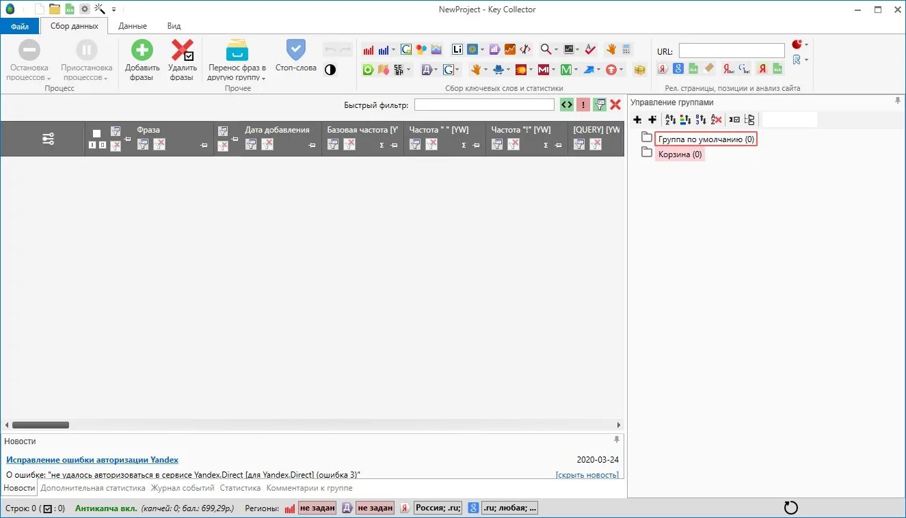Click the horizontal scrollbar thumb of table
Viewport: 906px width, 518px height.
pos(40,425)
